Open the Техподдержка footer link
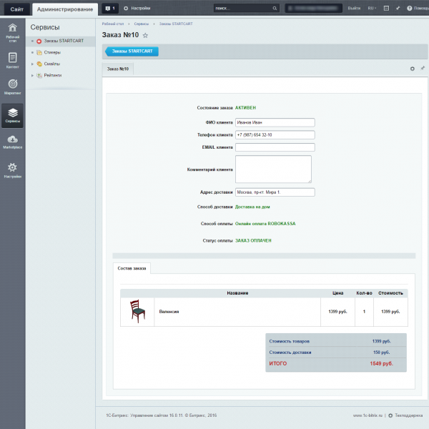 click(408, 415)
